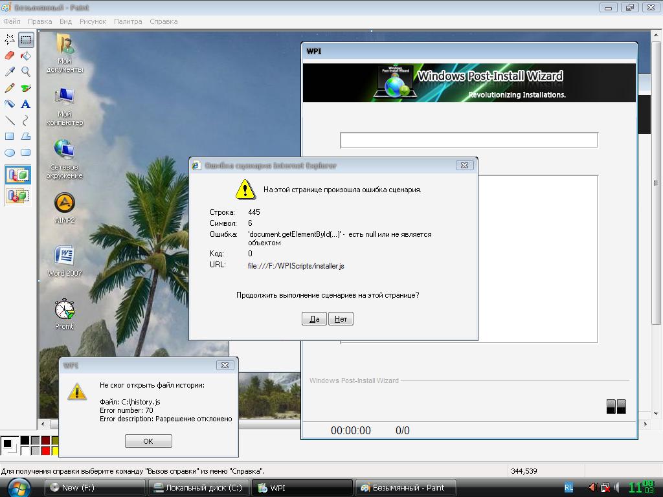Image resolution: width=663 pixels, height=497 pixels.
Task: Switch to New (F:) taskbar button
Action: click(x=95, y=488)
